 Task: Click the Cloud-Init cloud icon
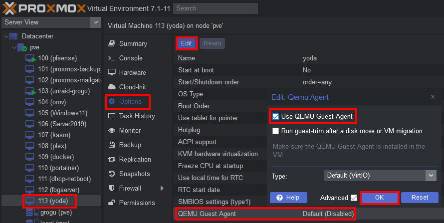111,87
